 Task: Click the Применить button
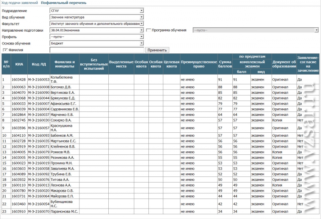pyautogui.click(x=157, y=50)
